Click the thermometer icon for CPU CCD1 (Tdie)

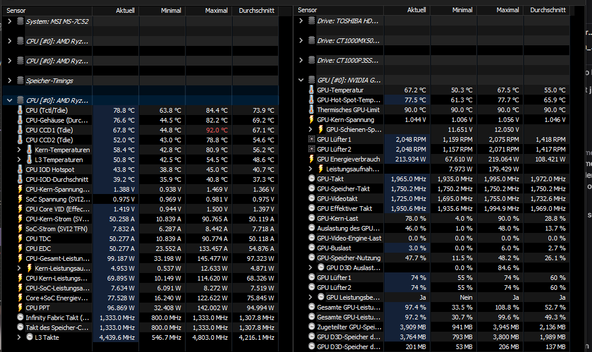tap(20, 130)
